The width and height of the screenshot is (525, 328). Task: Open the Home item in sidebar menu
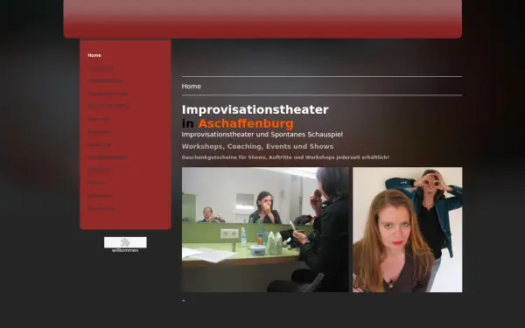click(94, 55)
